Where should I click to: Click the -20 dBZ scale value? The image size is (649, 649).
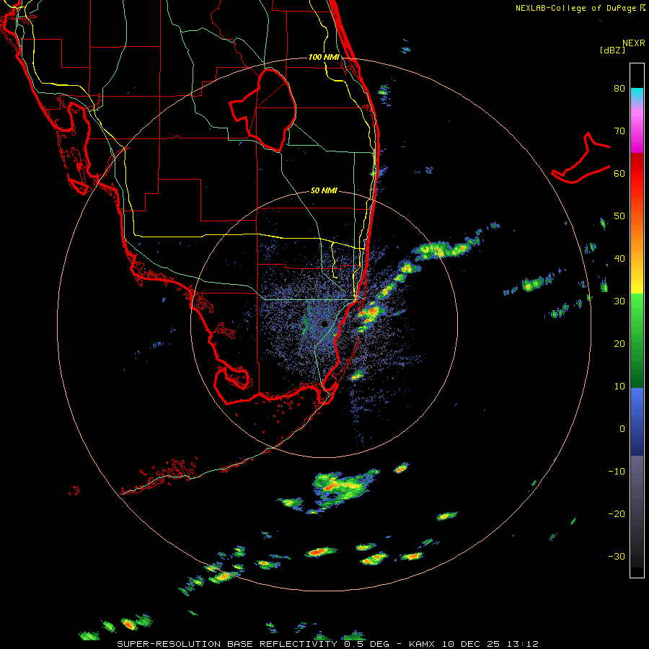(x=617, y=514)
